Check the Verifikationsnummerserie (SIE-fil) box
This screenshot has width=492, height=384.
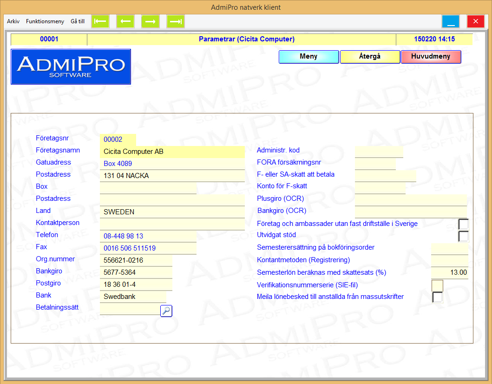click(437, 285)
